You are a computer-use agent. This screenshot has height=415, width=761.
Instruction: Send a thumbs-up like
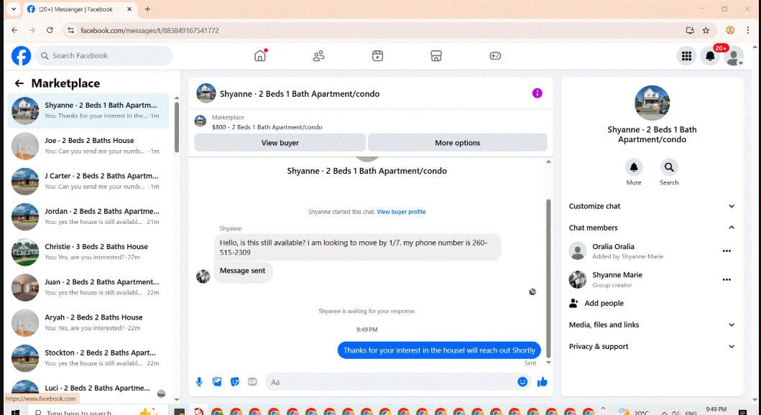542,382
